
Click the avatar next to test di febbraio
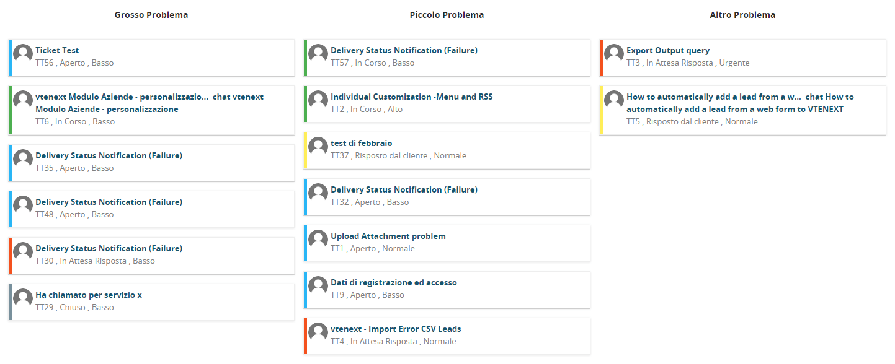coord(318,147)
